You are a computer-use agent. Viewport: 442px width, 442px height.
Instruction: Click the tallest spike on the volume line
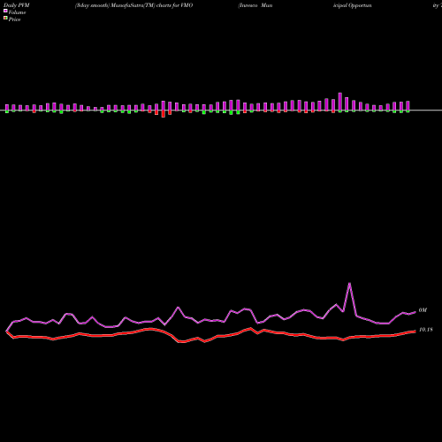349,284
